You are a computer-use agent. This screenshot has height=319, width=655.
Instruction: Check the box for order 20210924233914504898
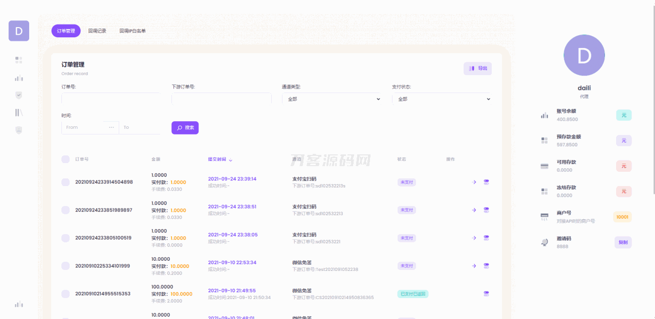coord(65,182)
